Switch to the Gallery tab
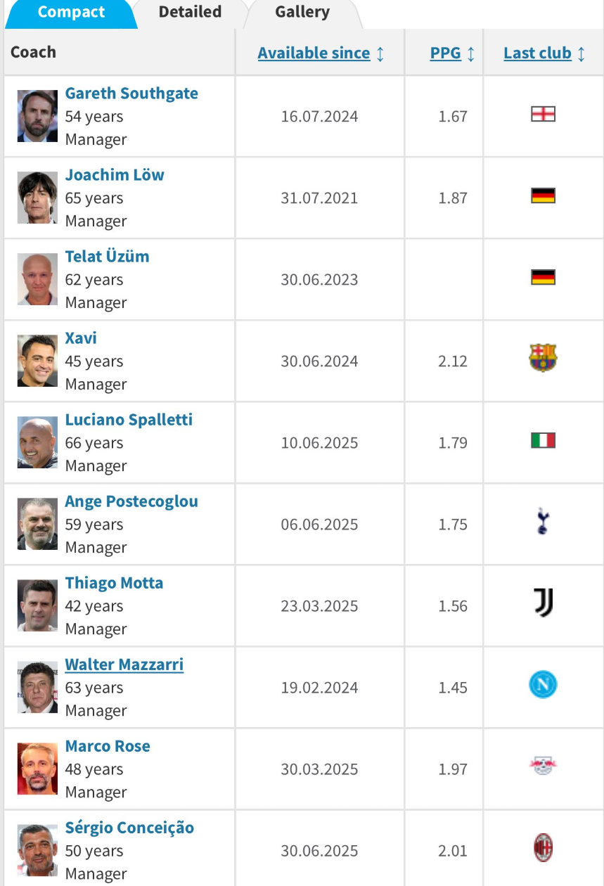Screen dimensions: 604x886 tap(302, 12)
